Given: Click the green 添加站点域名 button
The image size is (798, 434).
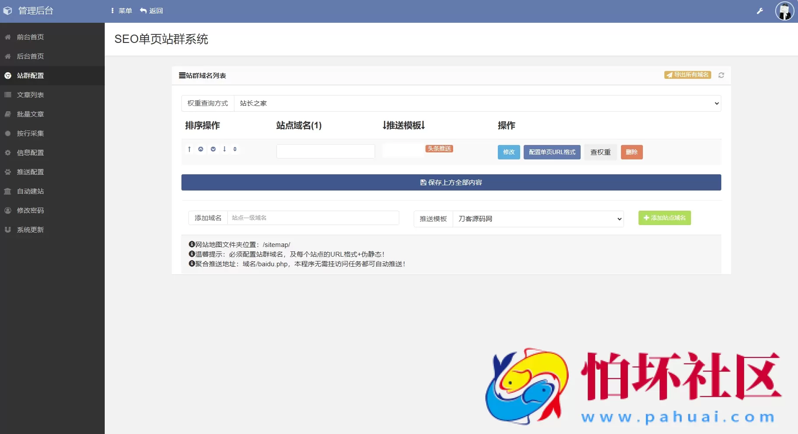Looking at the screenshot, I should [x=664, y=218].
